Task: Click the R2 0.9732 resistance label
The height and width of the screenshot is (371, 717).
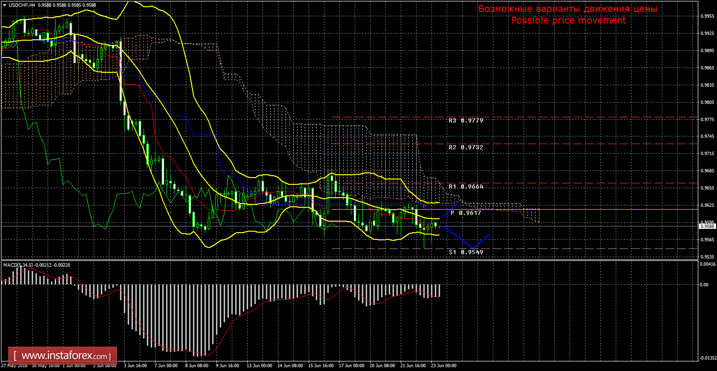Action: (x=466, y=147)
